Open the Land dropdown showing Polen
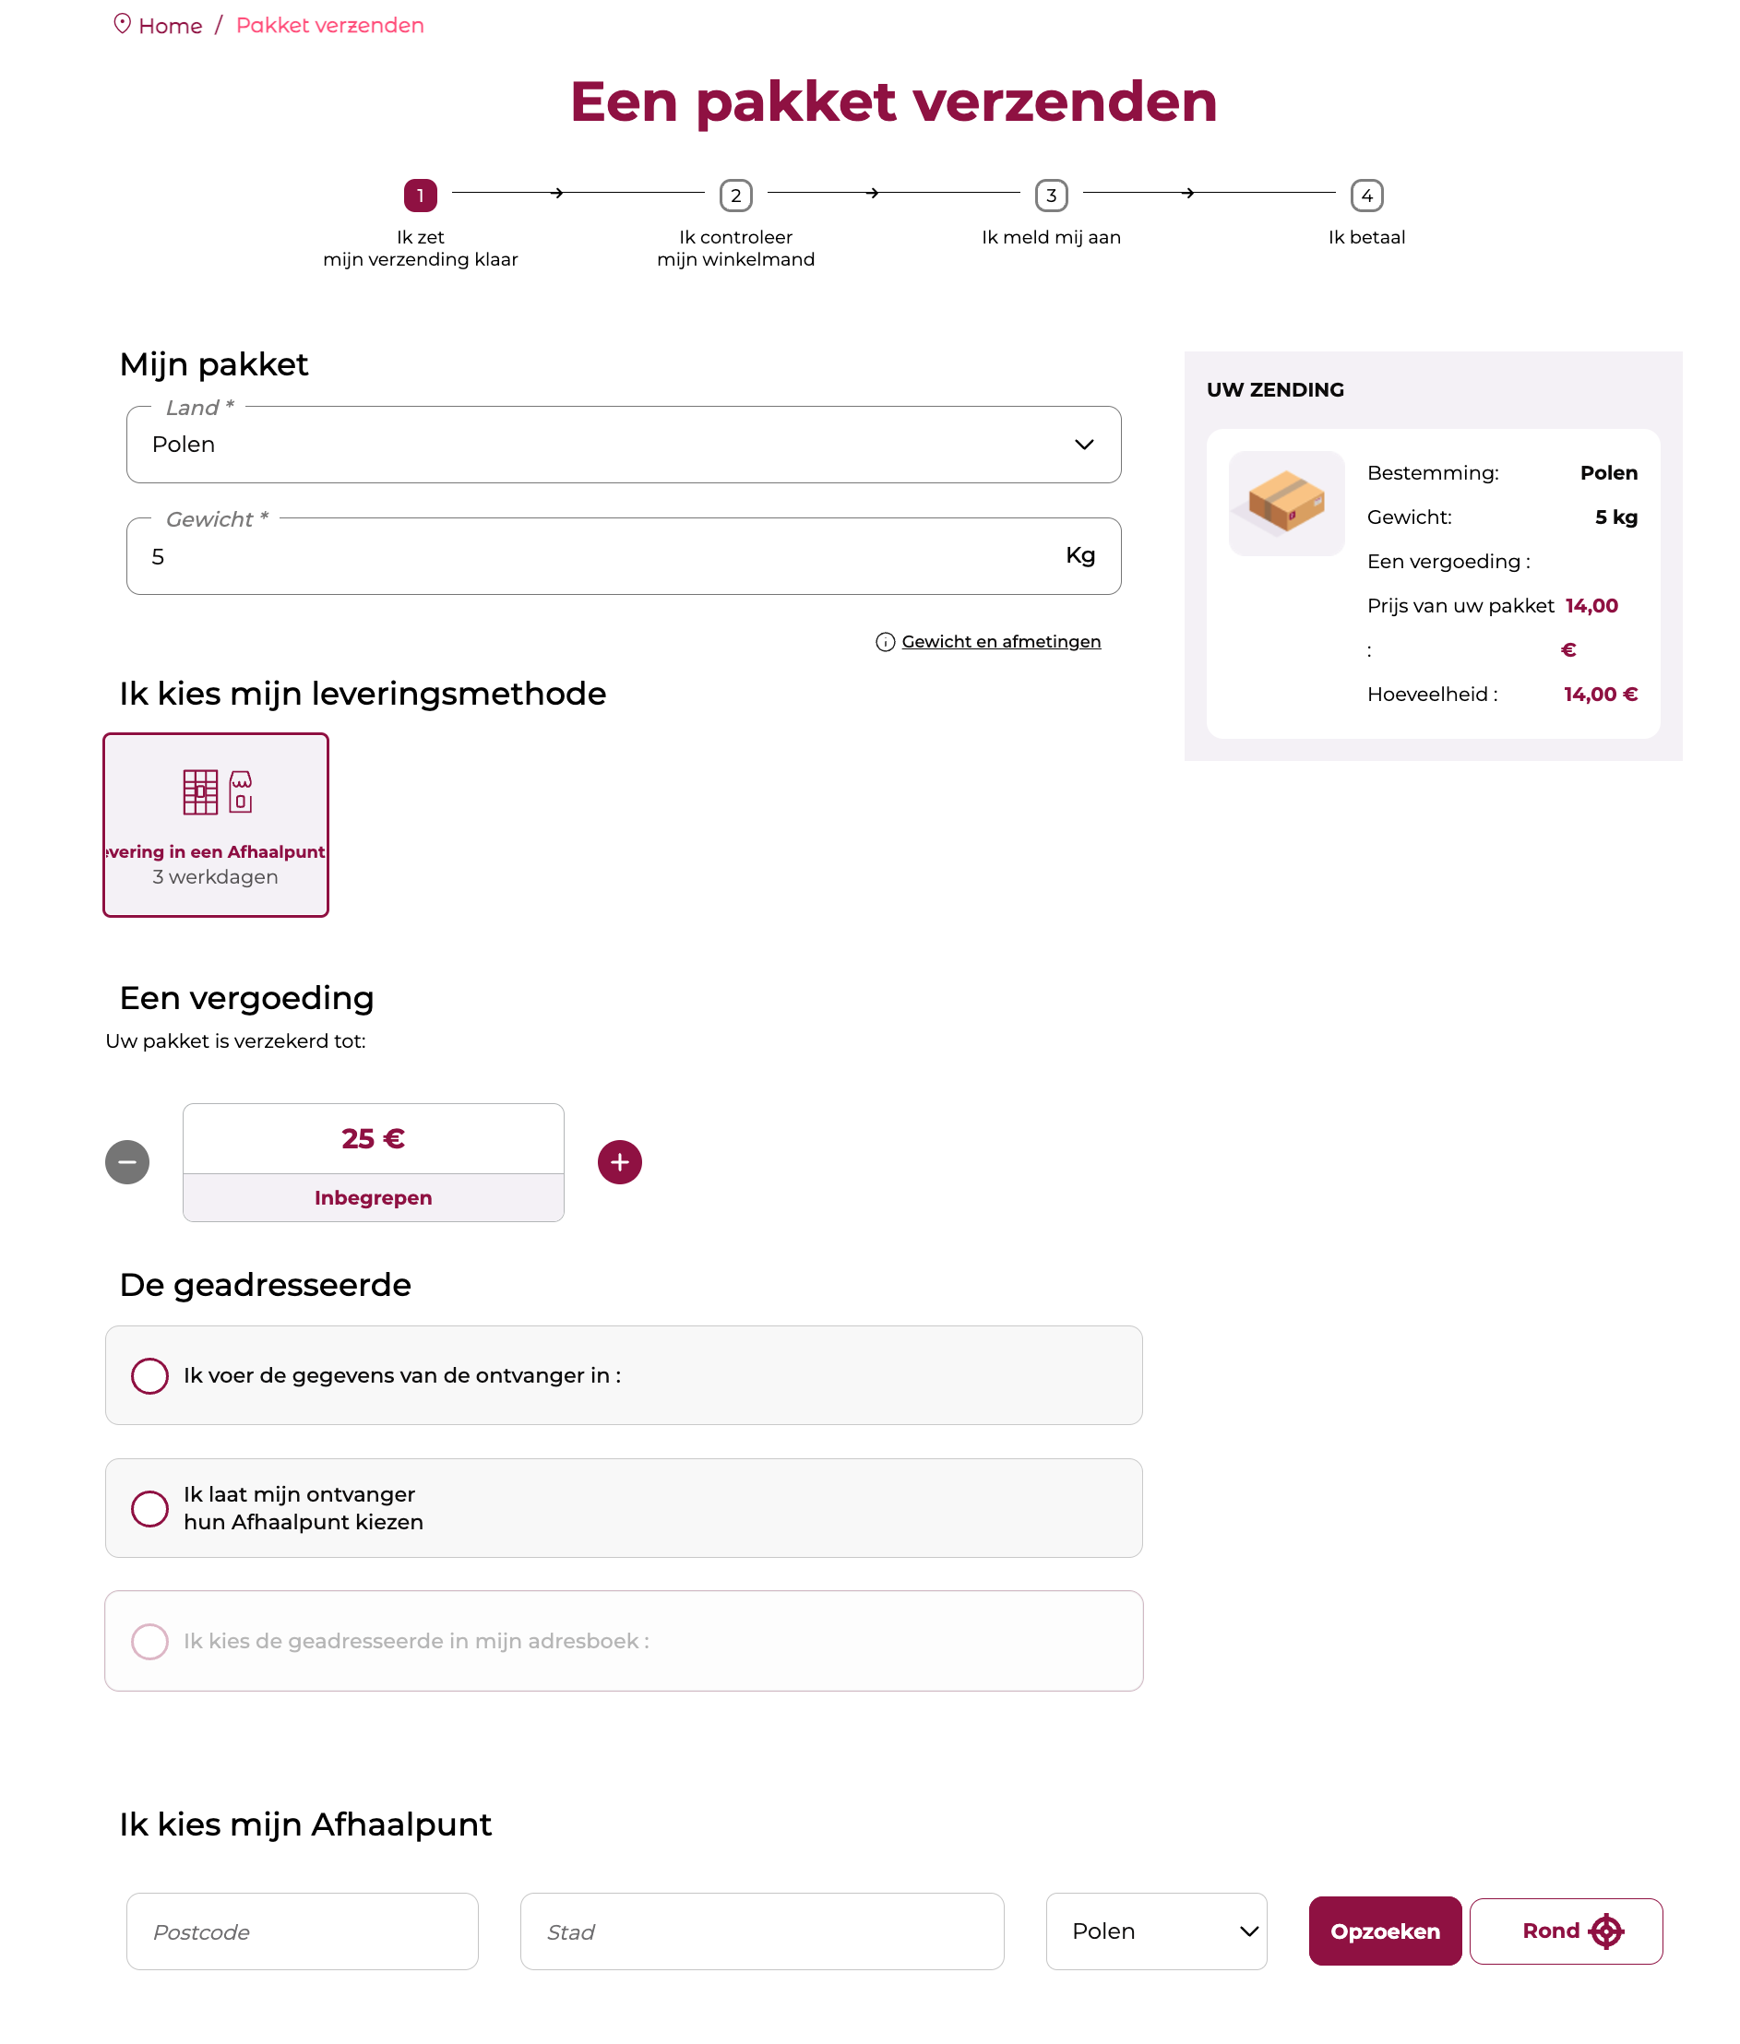Screen dimensions: 1740x2044 624,445
